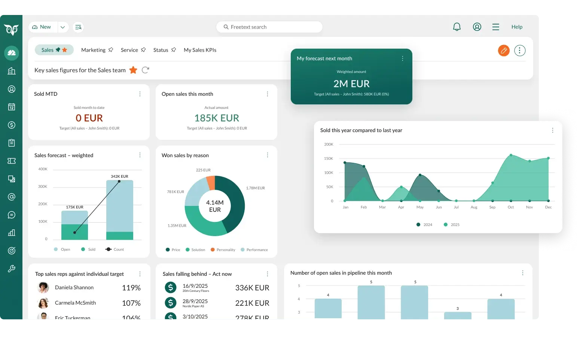Toggle the 2025 series in Sold chart legend
Screen dimensions: 580x354
coord(451,225)
